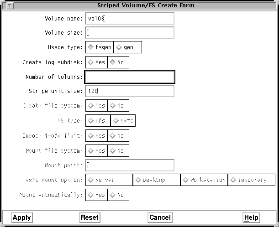Image resolution: width=279 pixels, height=227 pixels.
Task: Focus the Number of Columns field
Action: 130,77
